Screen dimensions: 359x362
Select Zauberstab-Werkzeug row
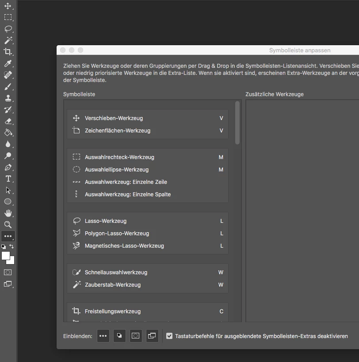148,285
